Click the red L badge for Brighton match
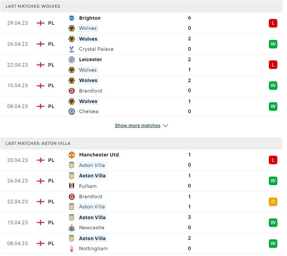Screen dimensions: 287x256 [x=273, y=23]
